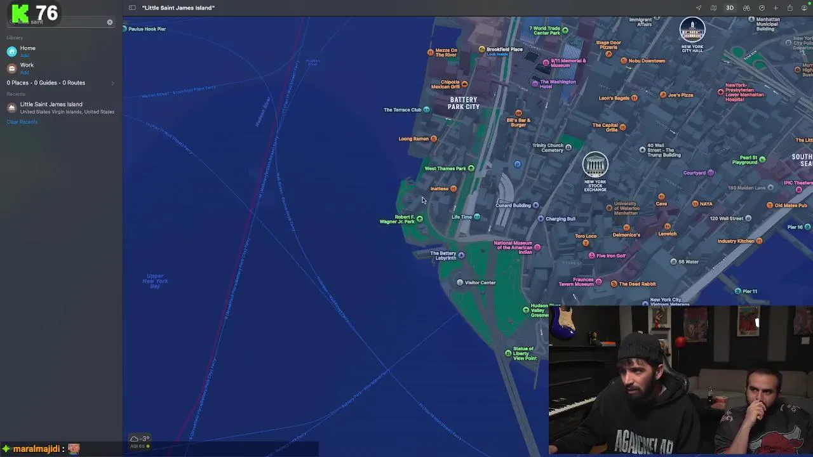Click the Five Iron Golf pin
Image resolution: width=813 pixels, height=457 pixels.
click(x=591, y=256)
